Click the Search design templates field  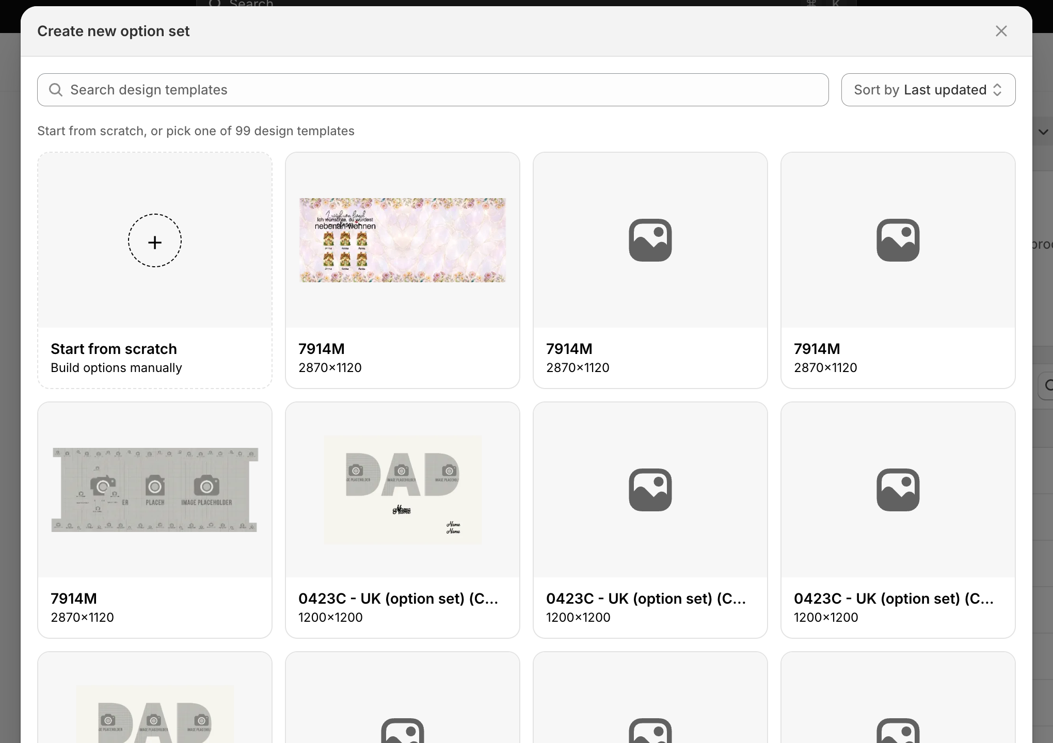pyautogui.click(x=433, y=90)
